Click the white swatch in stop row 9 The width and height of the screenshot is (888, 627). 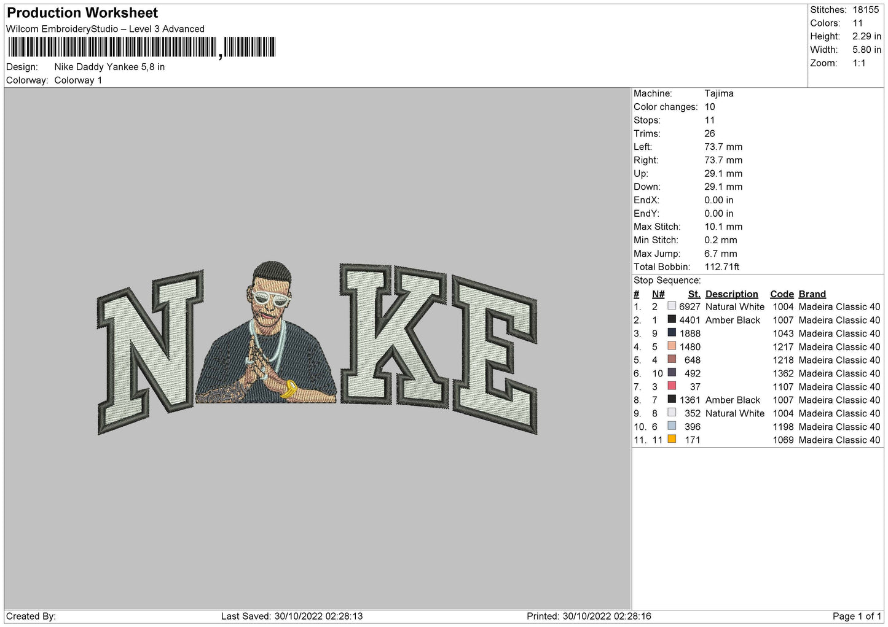tap(672, 413)
